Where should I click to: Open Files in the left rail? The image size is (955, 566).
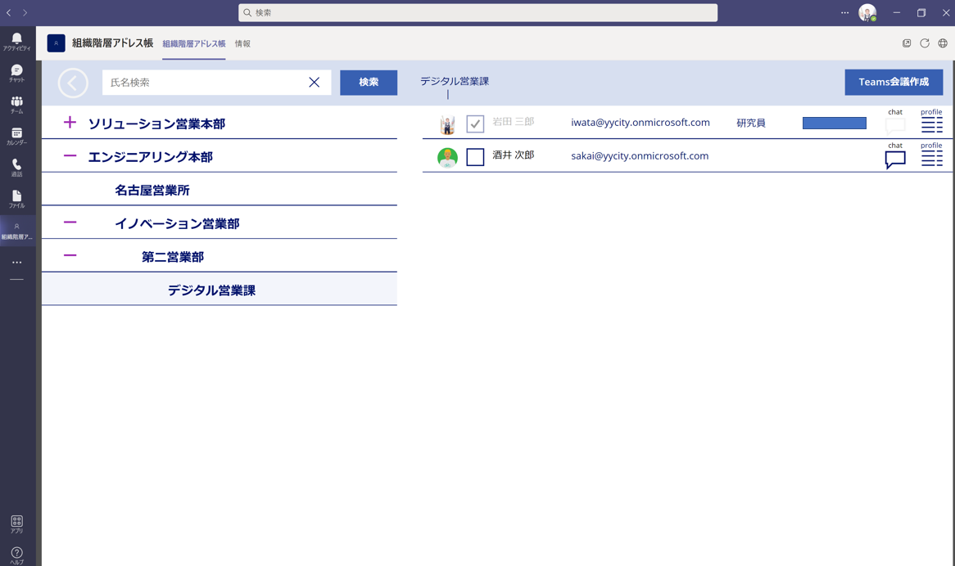pos(16,199)
